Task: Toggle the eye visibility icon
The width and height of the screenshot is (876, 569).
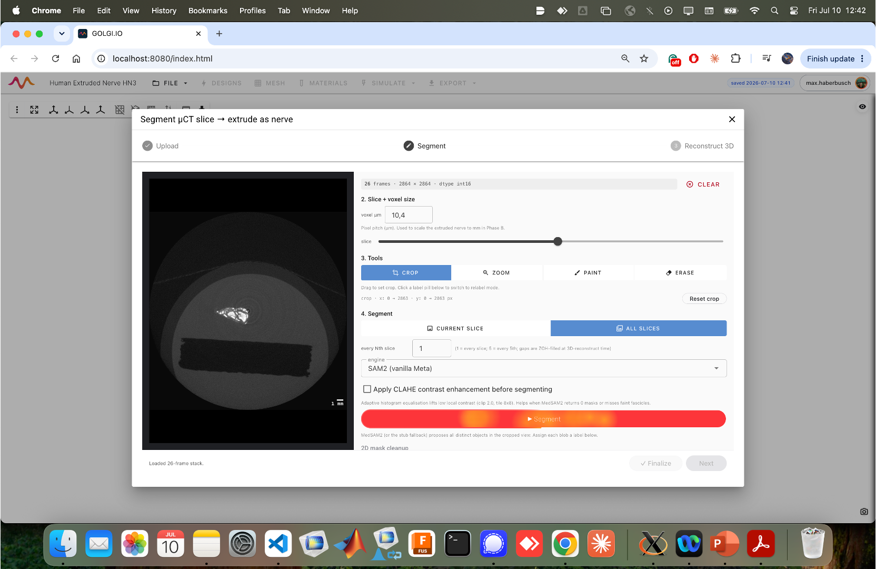Action: (x=862, y=107)
